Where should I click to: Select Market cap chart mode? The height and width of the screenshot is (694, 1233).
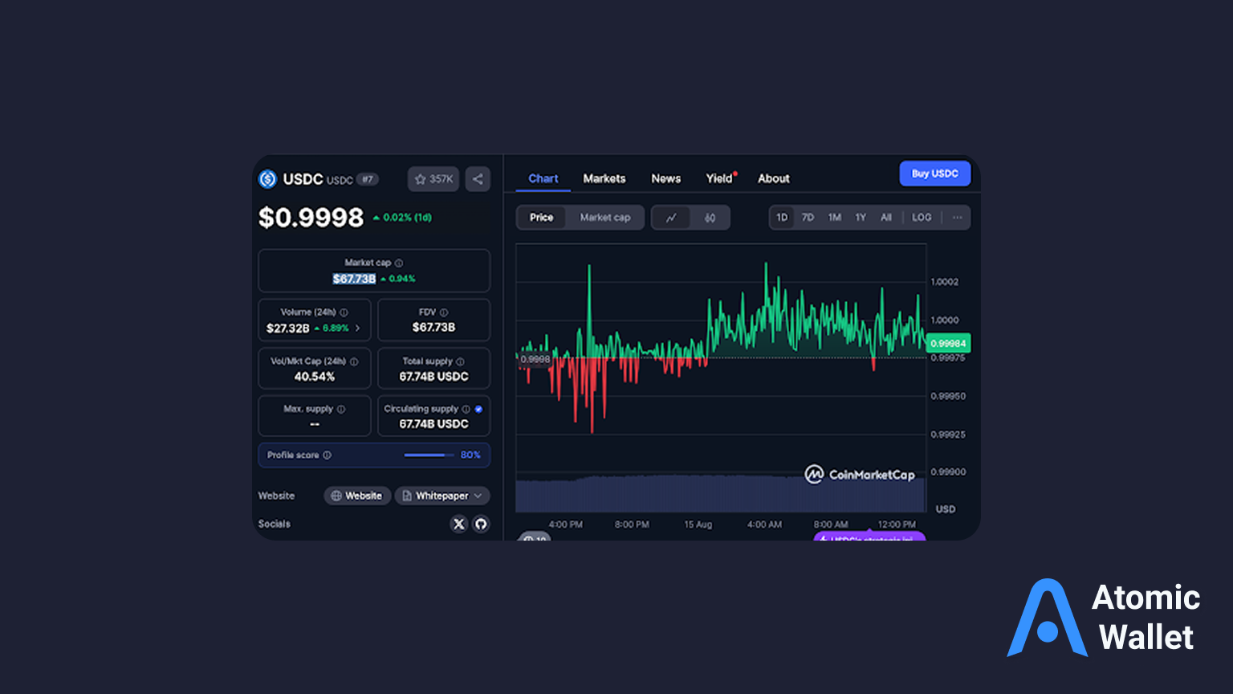click(605, 218)
